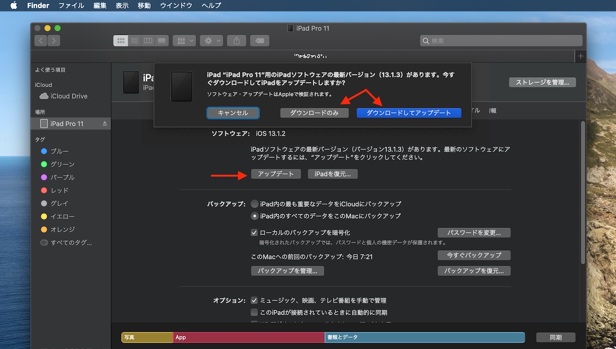
Task: Click バックアップを管理 button
Action: pyautogui.click(x=287, y=271)
